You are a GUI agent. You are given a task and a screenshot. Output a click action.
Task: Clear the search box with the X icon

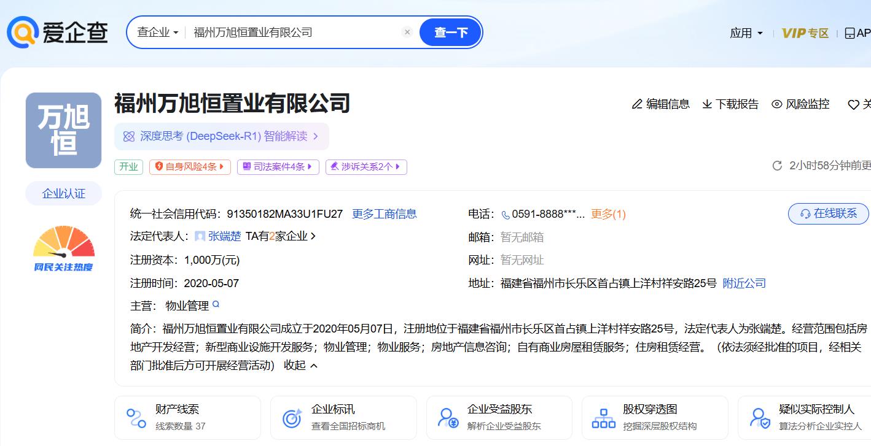pos(407,33)
